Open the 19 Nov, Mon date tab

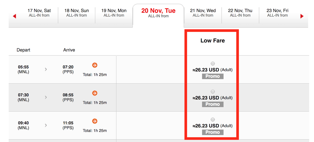click(114, 13)
